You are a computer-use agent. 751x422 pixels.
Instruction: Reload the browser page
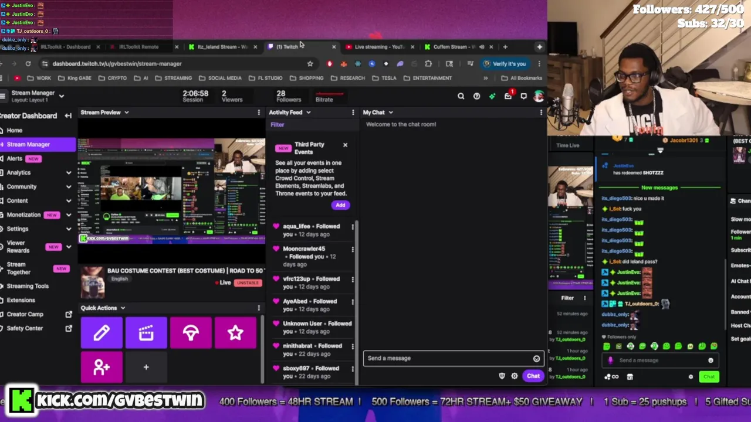click(28, 64)
